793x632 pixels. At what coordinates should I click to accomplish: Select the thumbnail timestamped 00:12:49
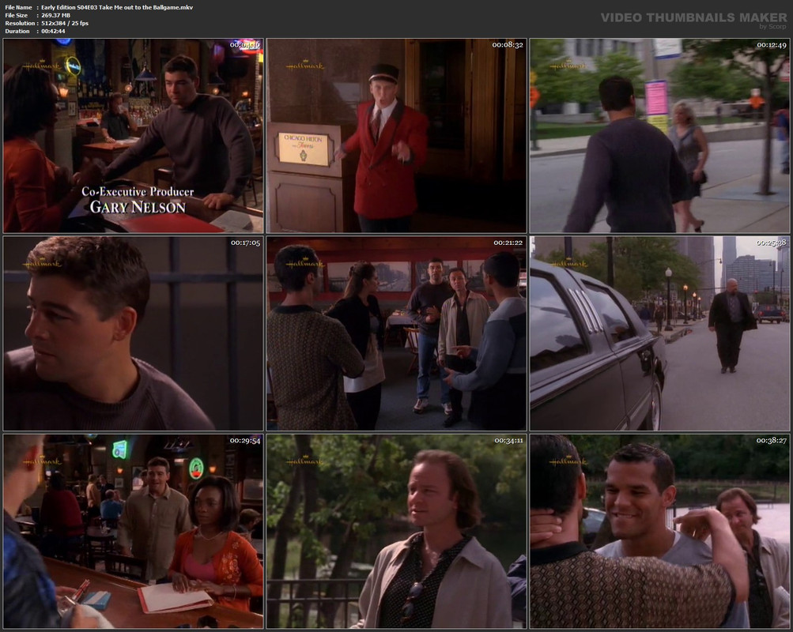[659, 135]
